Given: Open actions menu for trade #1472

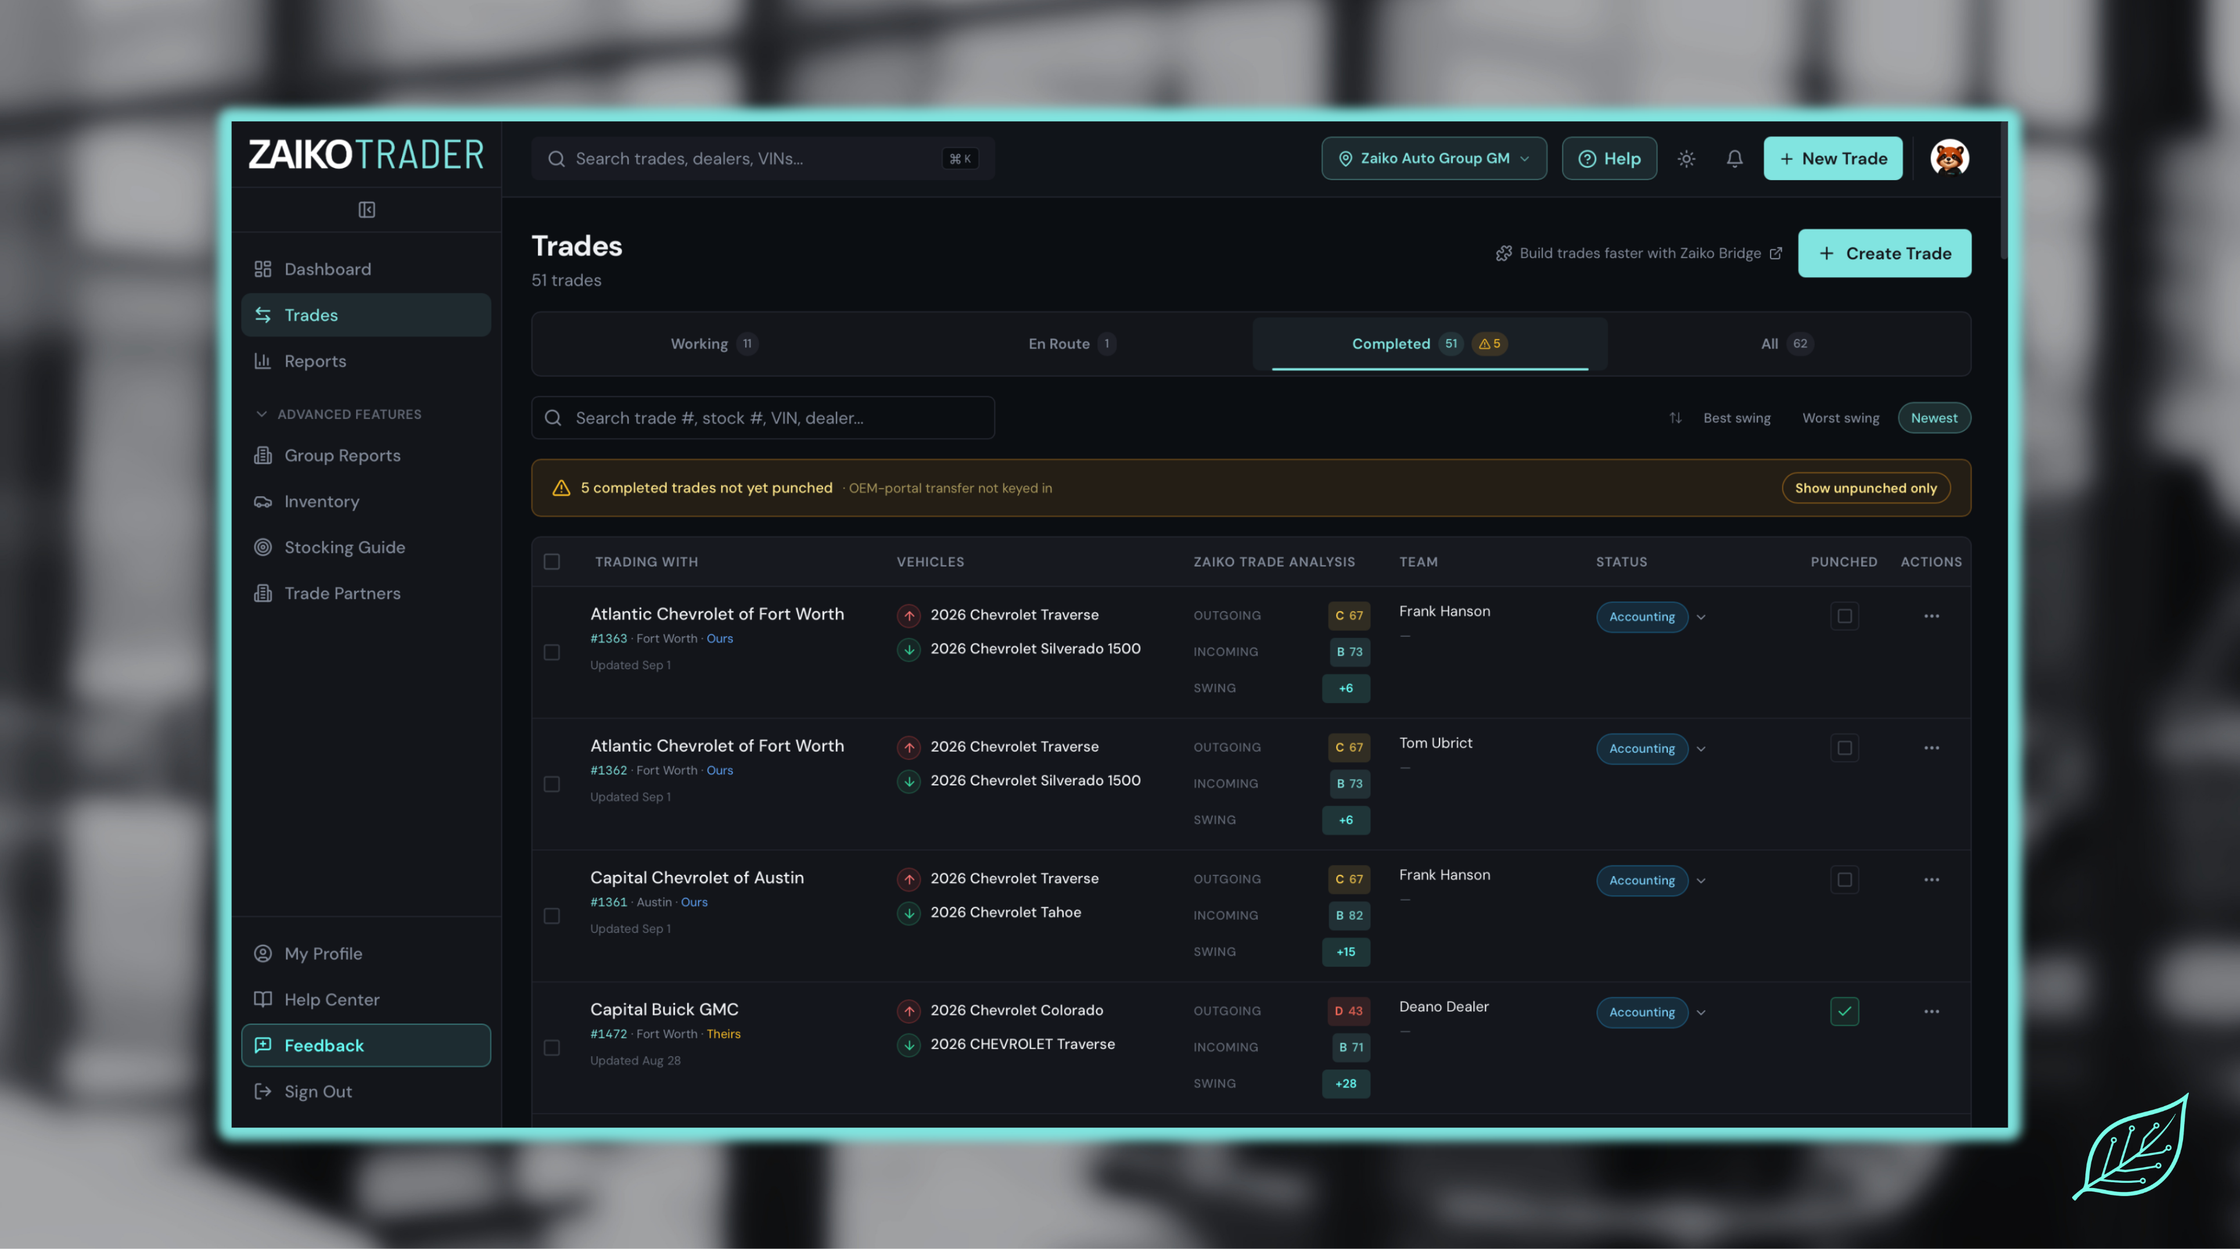Looking at the screenshot, I should (x=1932, y=1011).
